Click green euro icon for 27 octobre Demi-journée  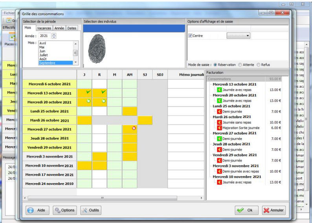219,139
